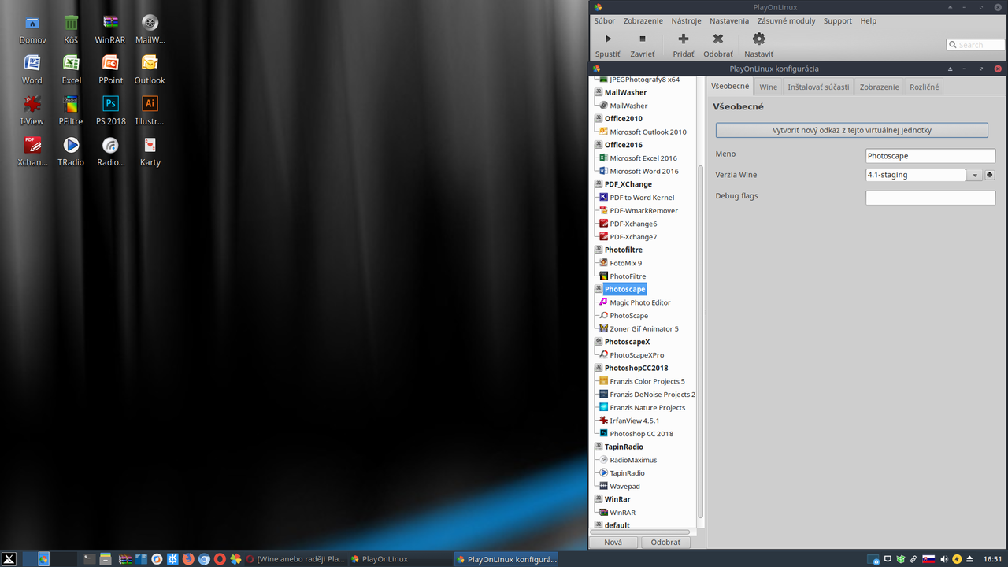Viewport: 1008px width, 567px height.
Task: Open the volume speaker tray icon
Action: click(943, 559)
